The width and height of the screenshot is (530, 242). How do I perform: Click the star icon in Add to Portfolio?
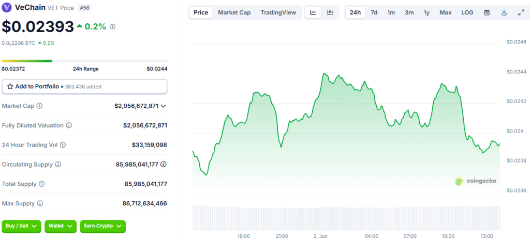coord(10,87)
